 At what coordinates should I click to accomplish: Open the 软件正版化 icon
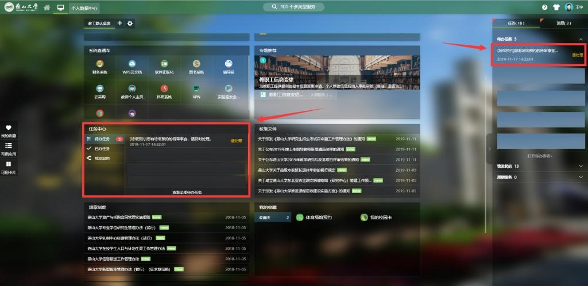[x=164, y=64]
